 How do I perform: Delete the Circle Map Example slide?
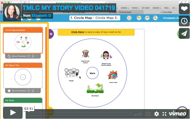38,56
